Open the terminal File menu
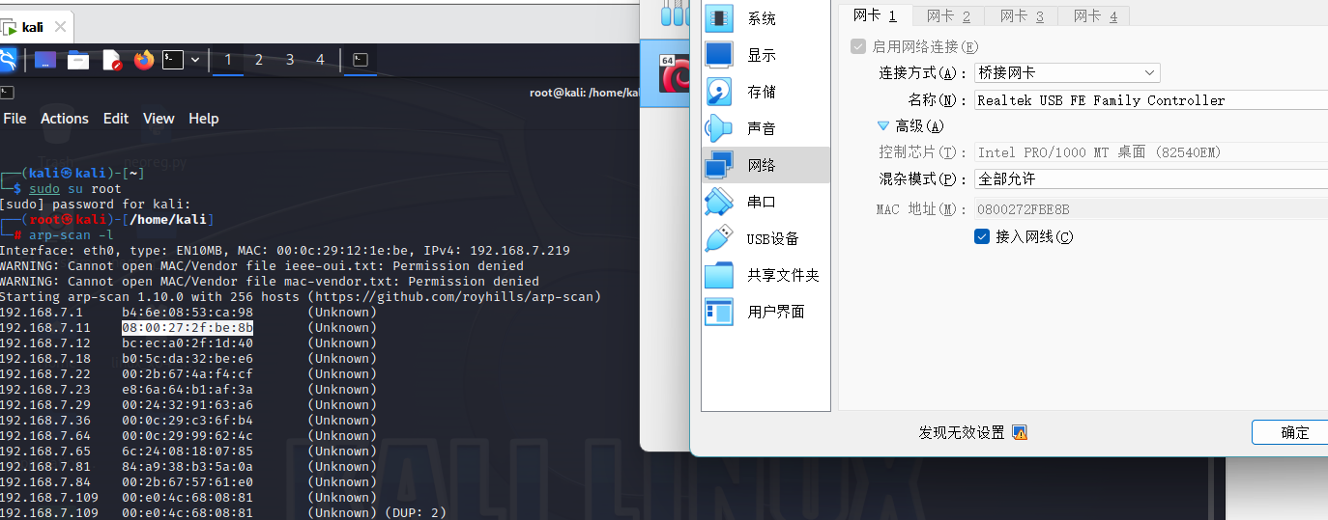 click(14, 119)
